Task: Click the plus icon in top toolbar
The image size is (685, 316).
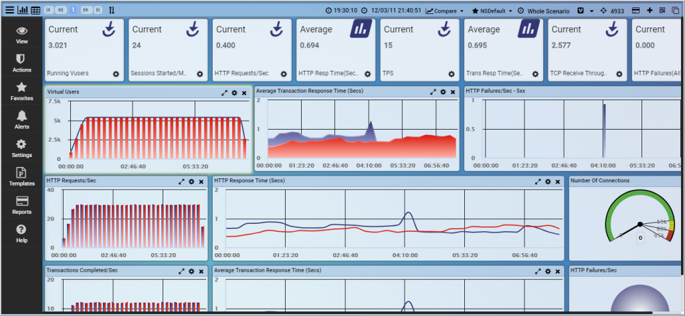Action: pos(649,11)
